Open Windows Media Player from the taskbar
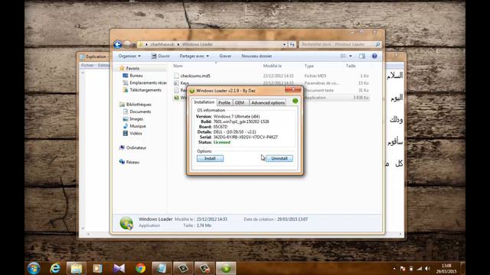490x275 pixels. click(97, 268)
